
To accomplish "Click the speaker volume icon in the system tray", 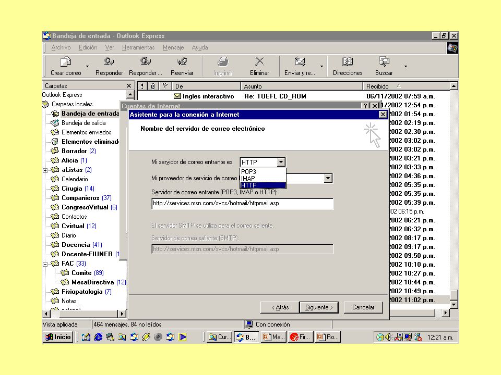I will [388, 337].
